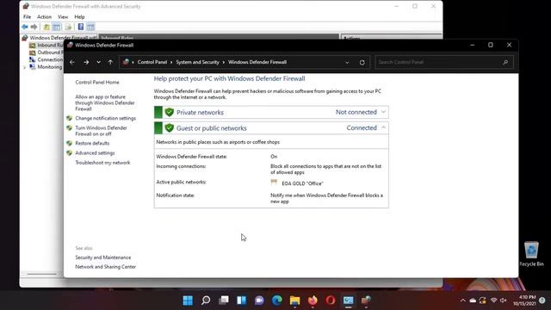
Task: Open Change notification settings link
Action: 105,119
